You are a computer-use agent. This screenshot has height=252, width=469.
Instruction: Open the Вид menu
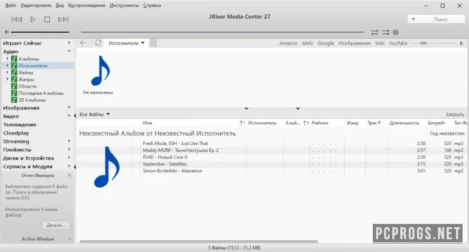(x=60, y=5)
